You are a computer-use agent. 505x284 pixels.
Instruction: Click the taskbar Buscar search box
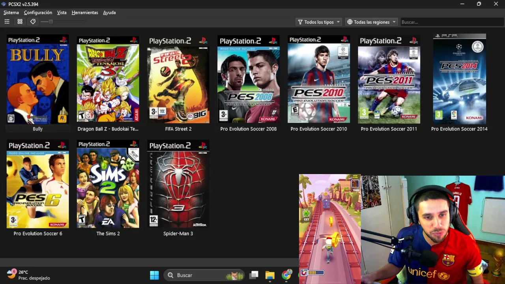click(x=204, y=275)
